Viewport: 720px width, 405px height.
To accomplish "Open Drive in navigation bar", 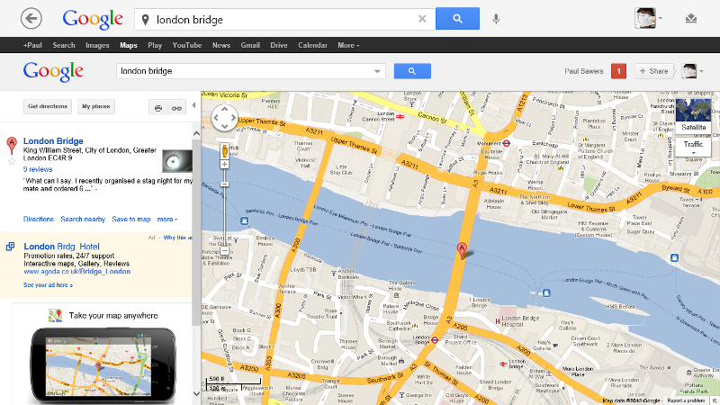I will (x=279, y=45).
